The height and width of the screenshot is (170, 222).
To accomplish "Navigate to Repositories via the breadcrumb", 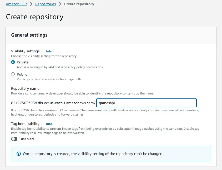I will click(45, 4).
